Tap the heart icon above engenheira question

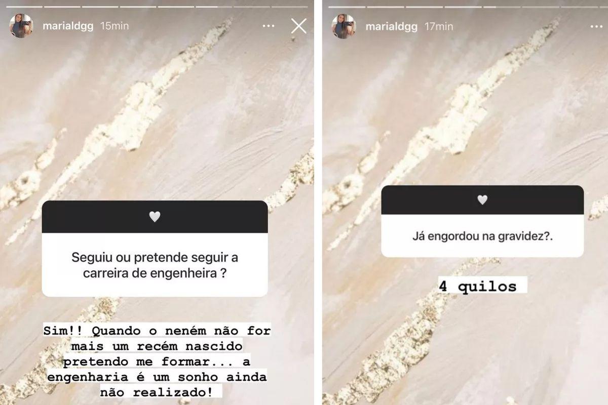[155, 217]
